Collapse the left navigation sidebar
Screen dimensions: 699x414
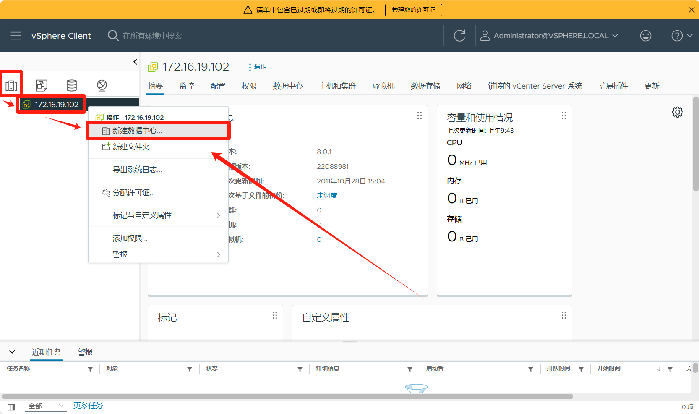[135, 62]
